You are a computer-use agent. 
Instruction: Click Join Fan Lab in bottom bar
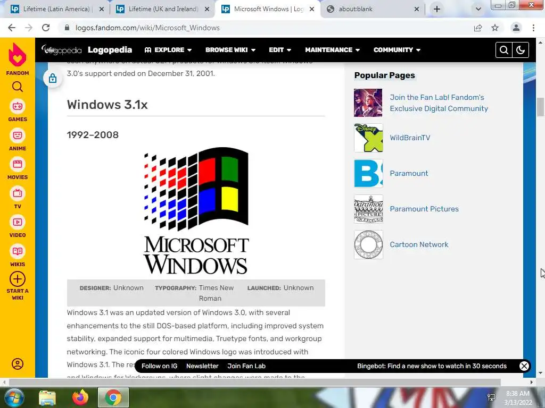(x=246, y=366)
